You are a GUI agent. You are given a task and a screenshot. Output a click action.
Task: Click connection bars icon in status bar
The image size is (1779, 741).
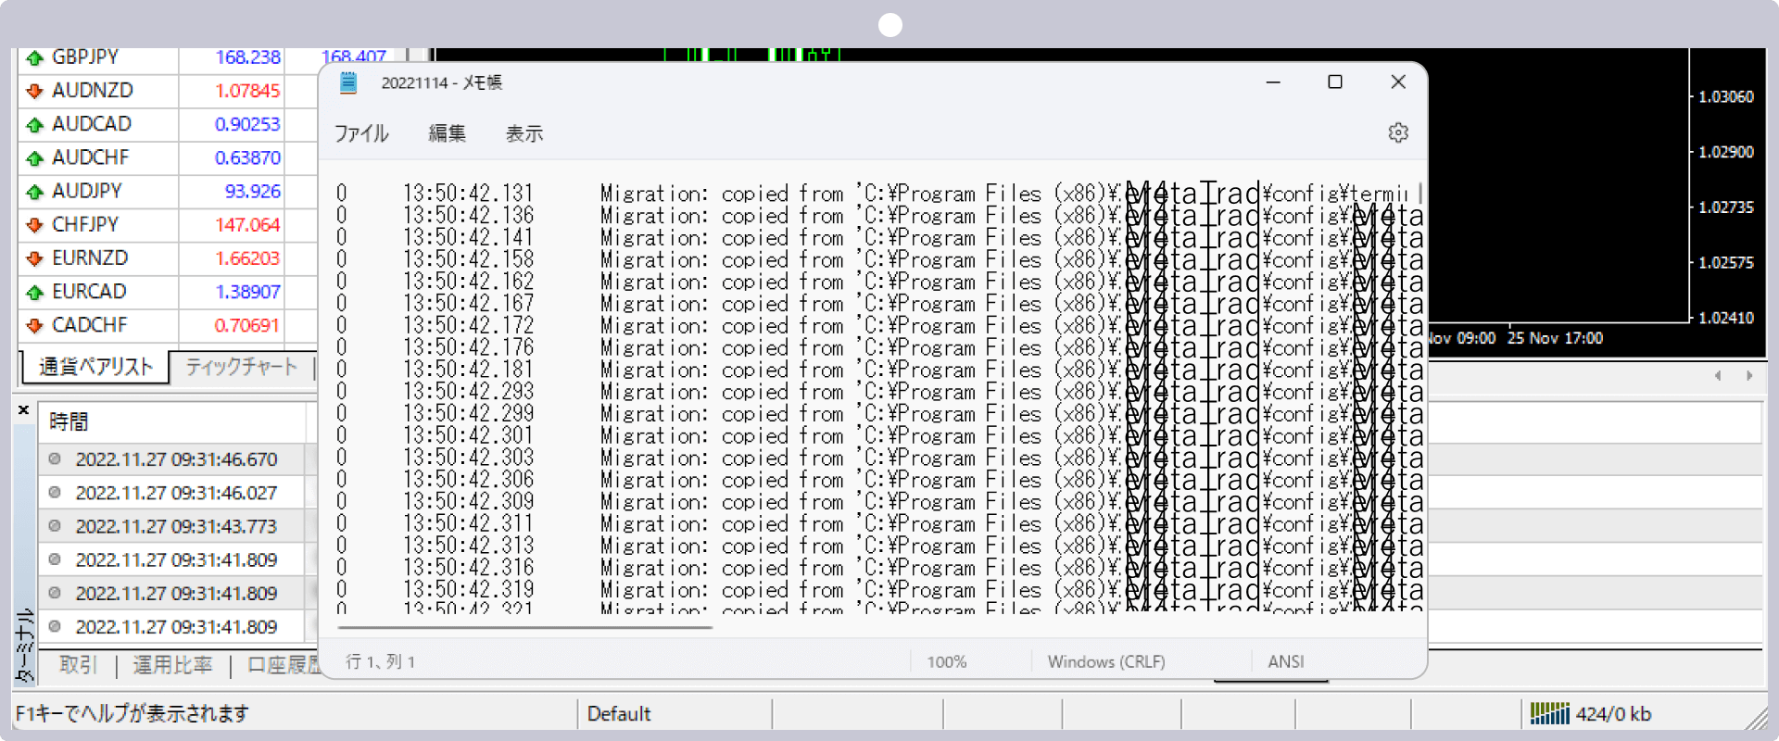click(x=1549, y=713)
